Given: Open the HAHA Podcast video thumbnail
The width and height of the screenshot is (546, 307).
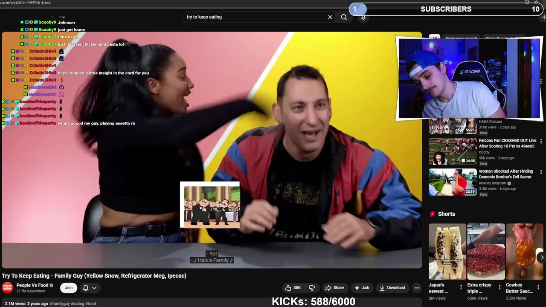Looking at the screenshot, I should (453, 126).
